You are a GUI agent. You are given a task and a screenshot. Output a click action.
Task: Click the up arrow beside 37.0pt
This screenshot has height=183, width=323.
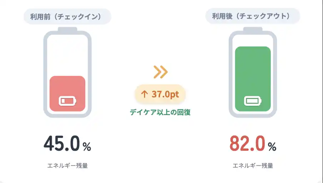(144, 94)
